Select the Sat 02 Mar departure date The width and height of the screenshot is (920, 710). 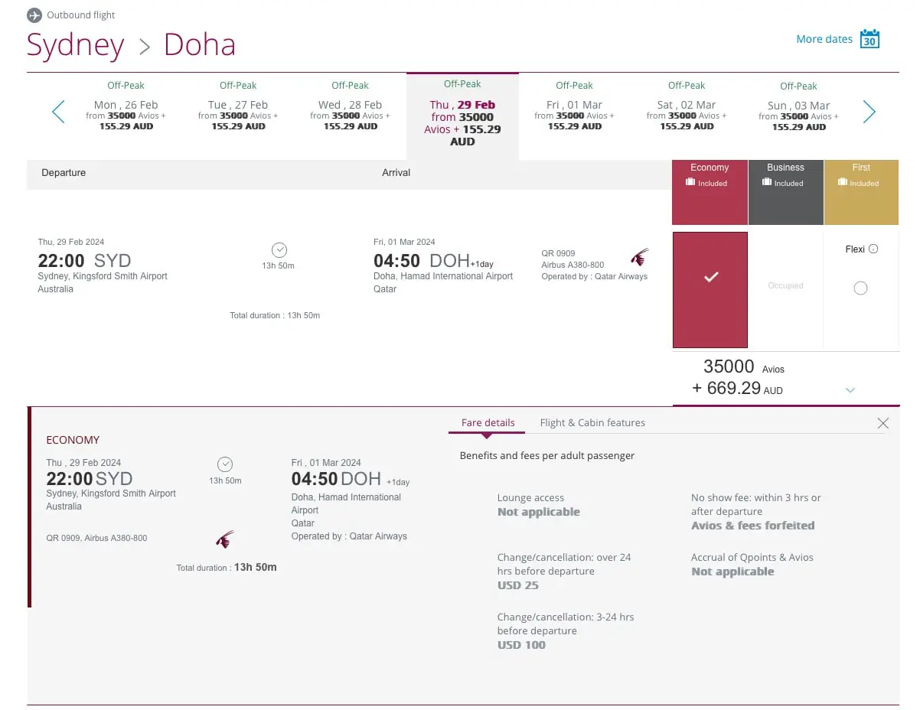coord(686,112)
